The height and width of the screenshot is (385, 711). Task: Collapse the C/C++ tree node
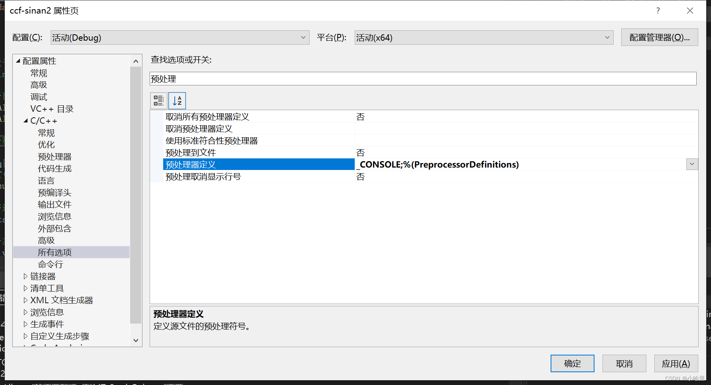[x=26, y=120]
